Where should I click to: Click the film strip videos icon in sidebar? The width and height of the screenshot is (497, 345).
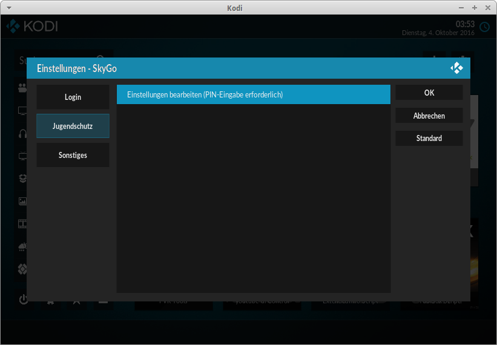[22, 224]
